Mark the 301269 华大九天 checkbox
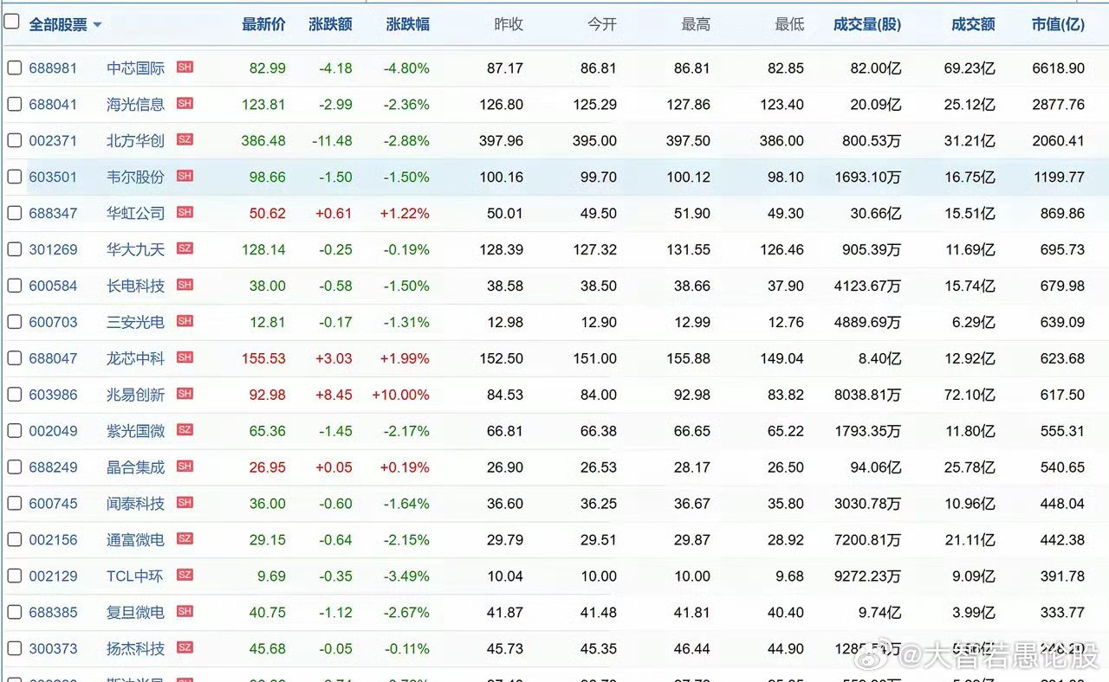Screen dimensions: 1109x682 14,249
